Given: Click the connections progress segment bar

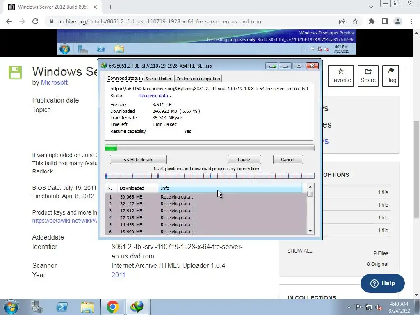Looking at the screenshot, I should (x=210, y=176).
